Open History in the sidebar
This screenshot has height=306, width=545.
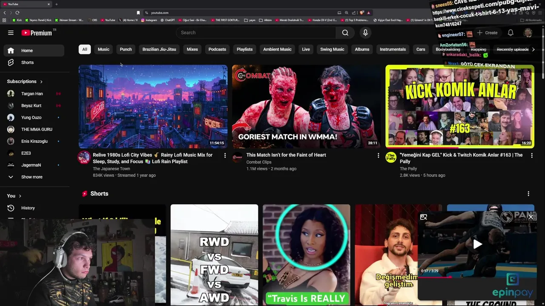34,208
